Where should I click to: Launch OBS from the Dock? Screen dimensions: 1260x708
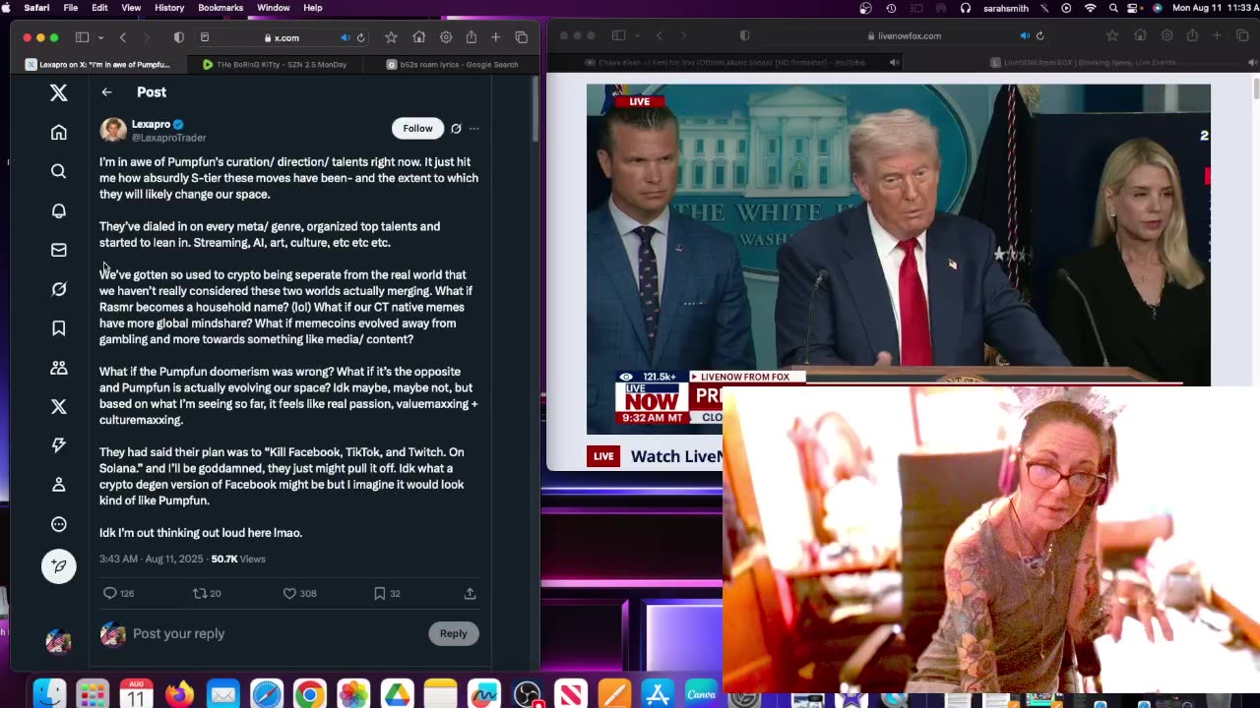click(528, 695)
